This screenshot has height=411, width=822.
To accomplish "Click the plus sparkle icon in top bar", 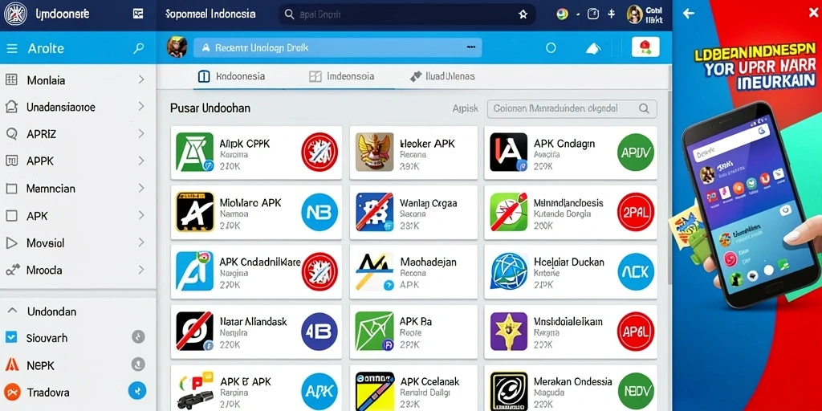I will tap(611, 14).
